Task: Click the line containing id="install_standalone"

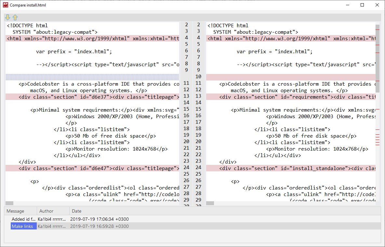Action: click(291, 168)
